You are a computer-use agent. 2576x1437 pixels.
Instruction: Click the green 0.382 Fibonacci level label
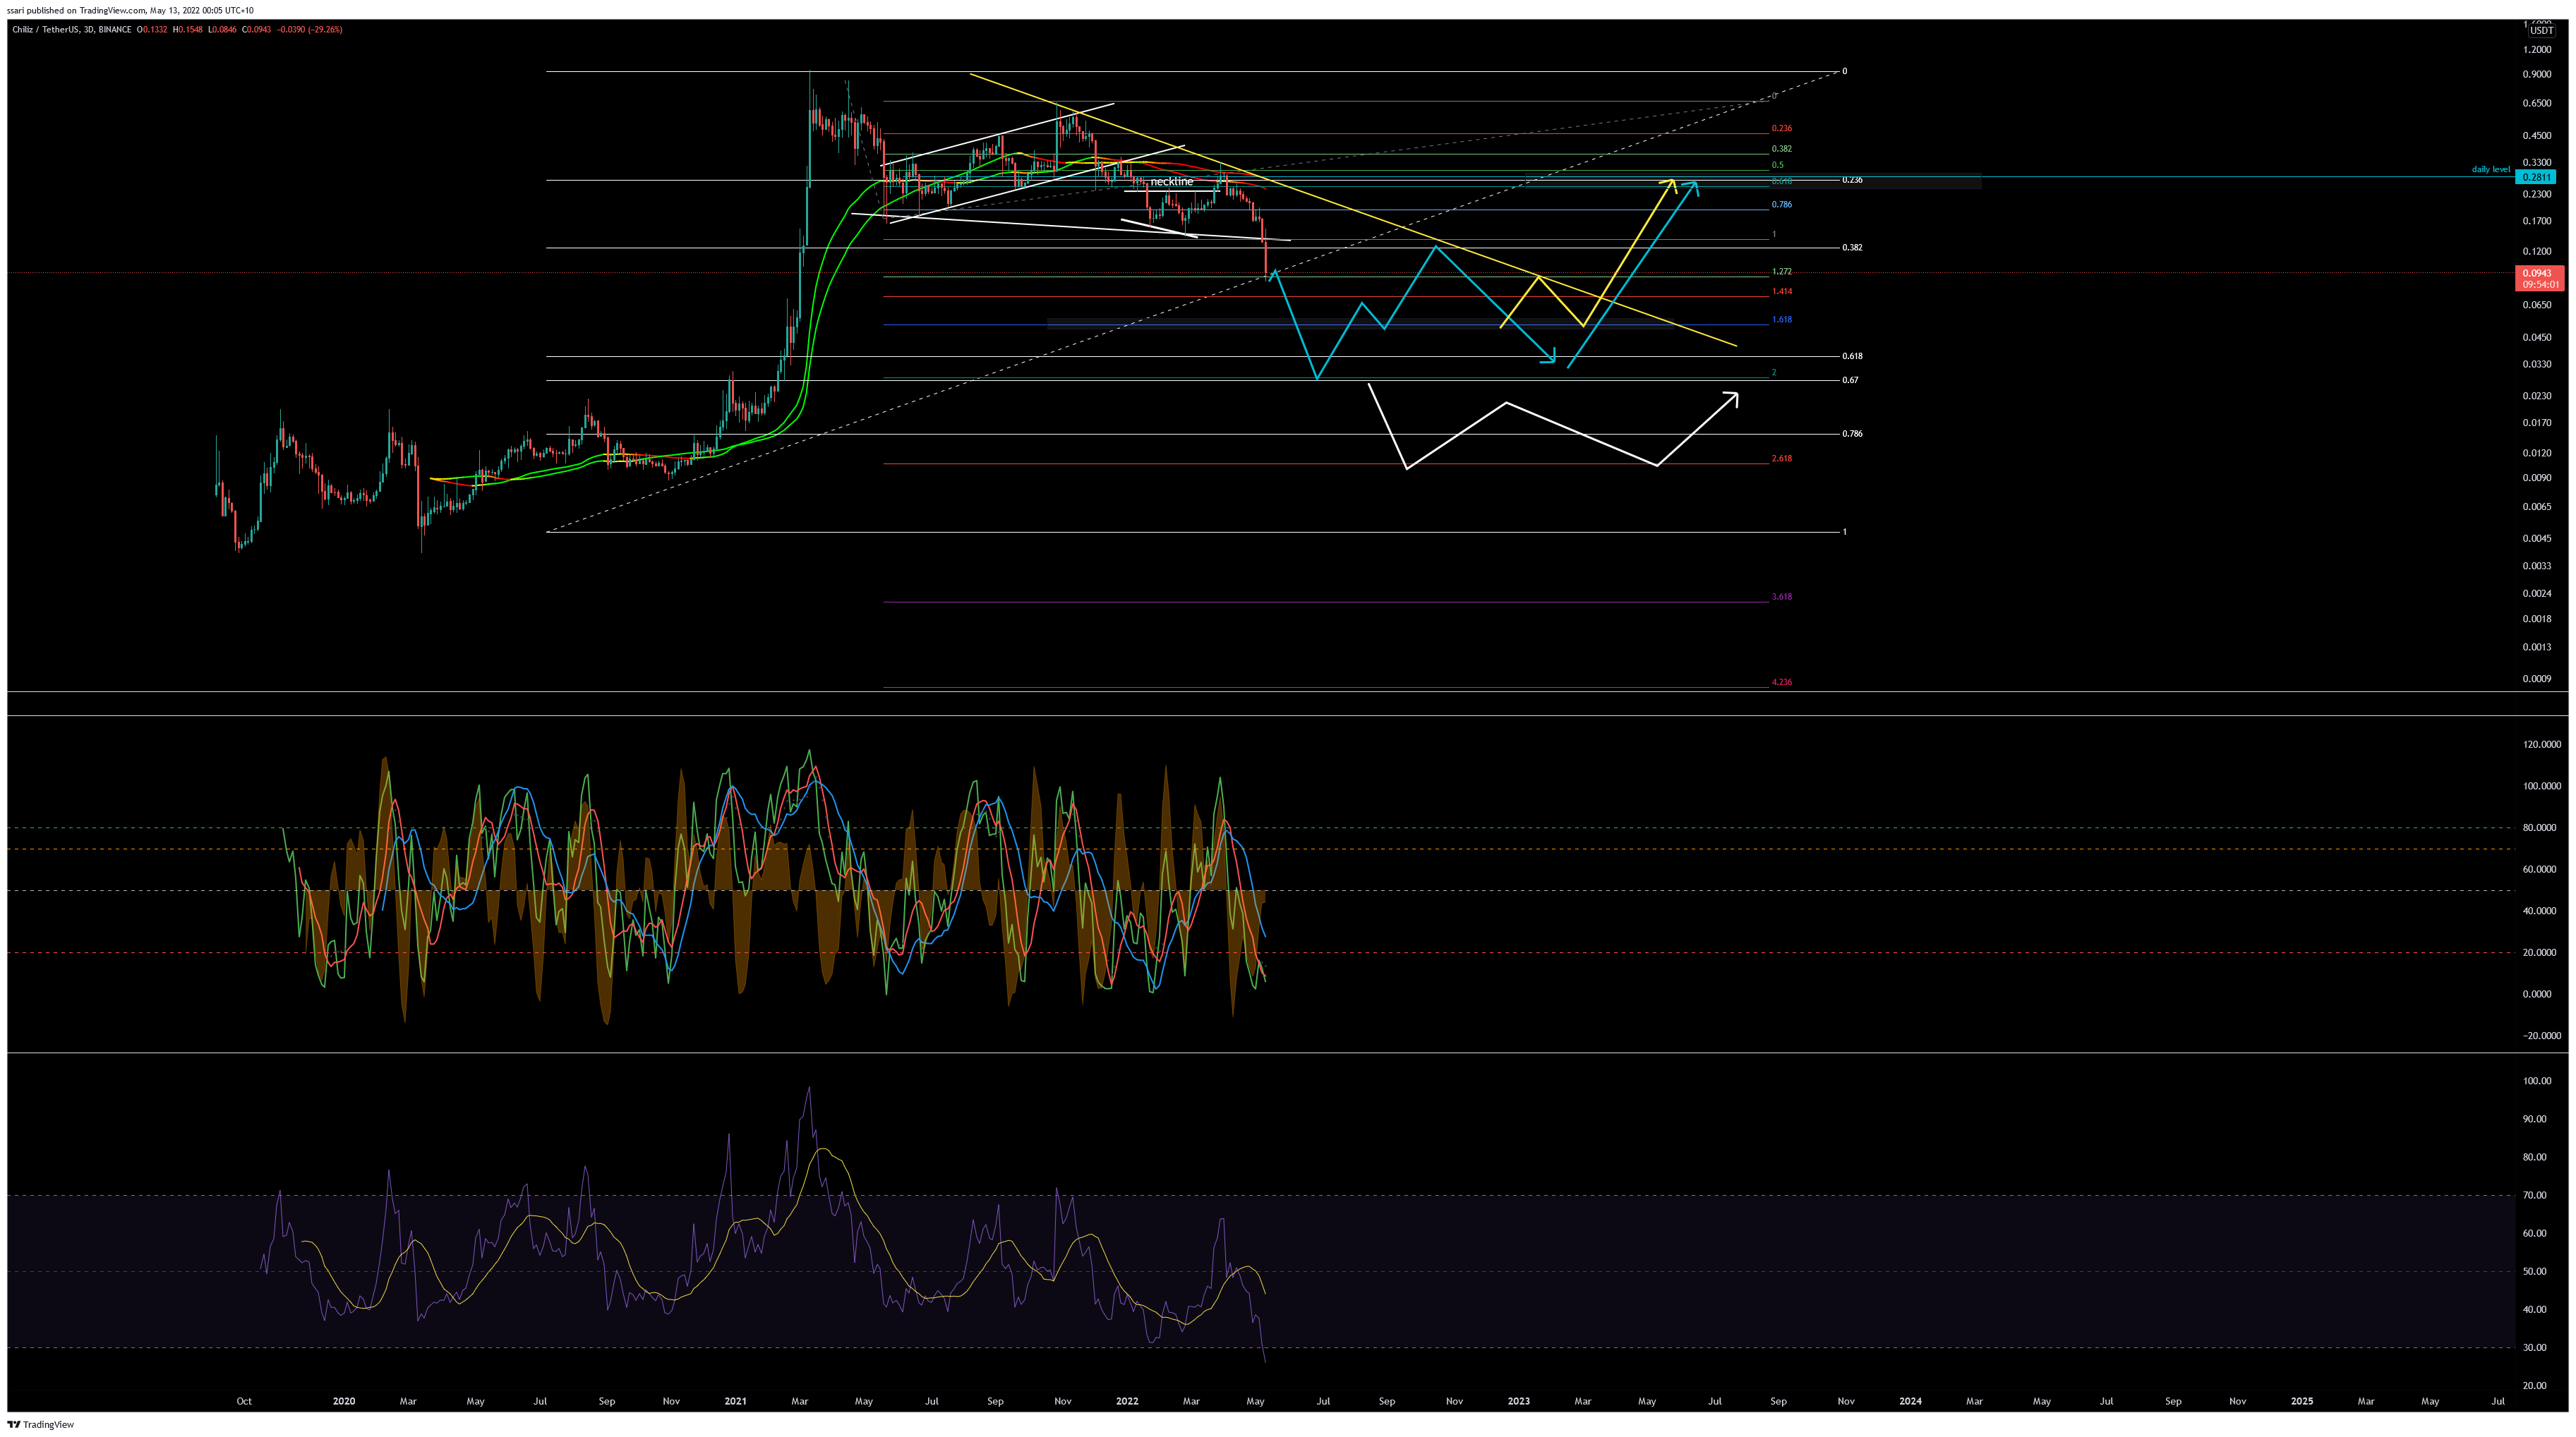[1781, 149]
